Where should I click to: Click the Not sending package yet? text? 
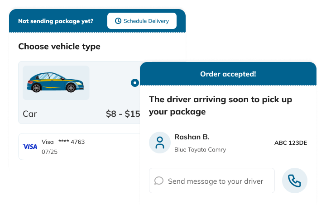(x=56, y=21)
